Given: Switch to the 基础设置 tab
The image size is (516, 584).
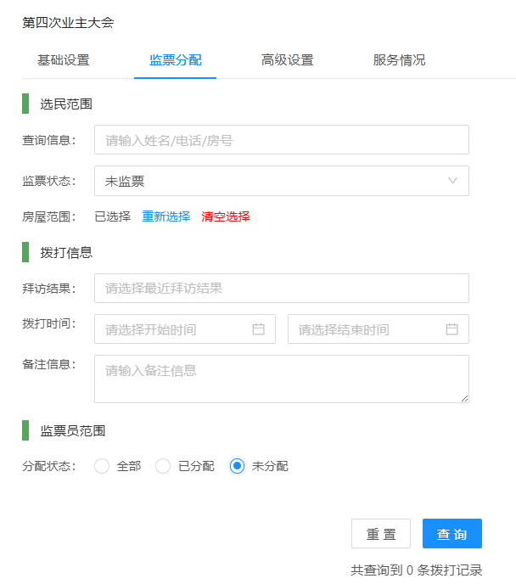Looking at the screenshot, I should pos(64,60).
